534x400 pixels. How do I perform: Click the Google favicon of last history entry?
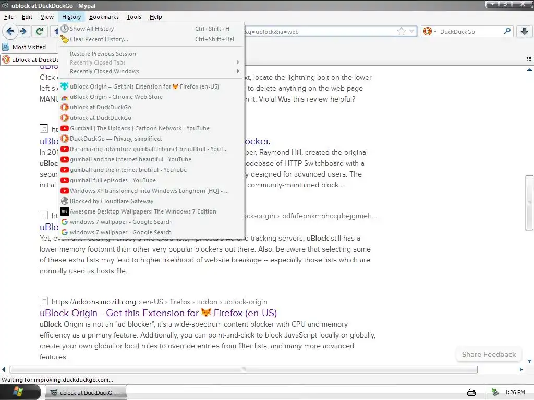click(x=64, y=232)
